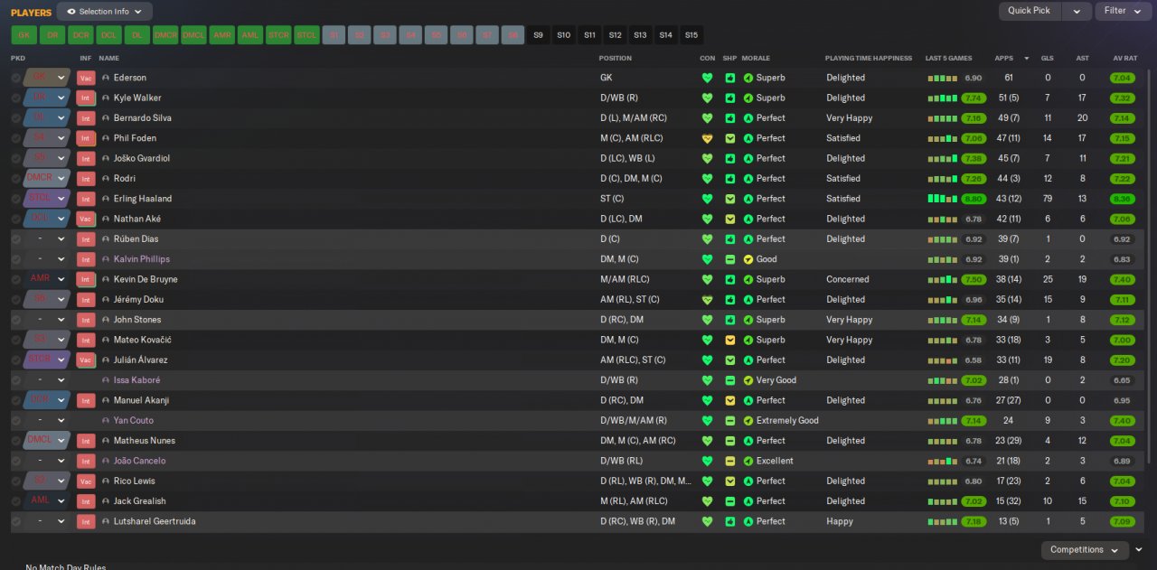Click Kevin De Bruyne's Int info badge
This screenshot has width=1157, height=570.
tap(86, 279)
